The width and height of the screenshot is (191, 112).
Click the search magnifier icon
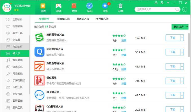(177, 9)
